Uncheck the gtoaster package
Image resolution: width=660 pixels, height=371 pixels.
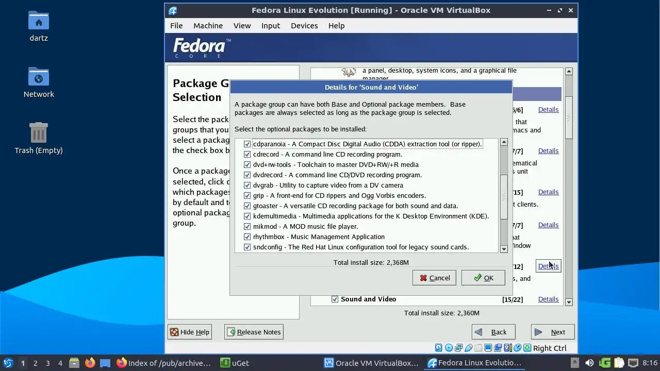click(x=247, y=206)
